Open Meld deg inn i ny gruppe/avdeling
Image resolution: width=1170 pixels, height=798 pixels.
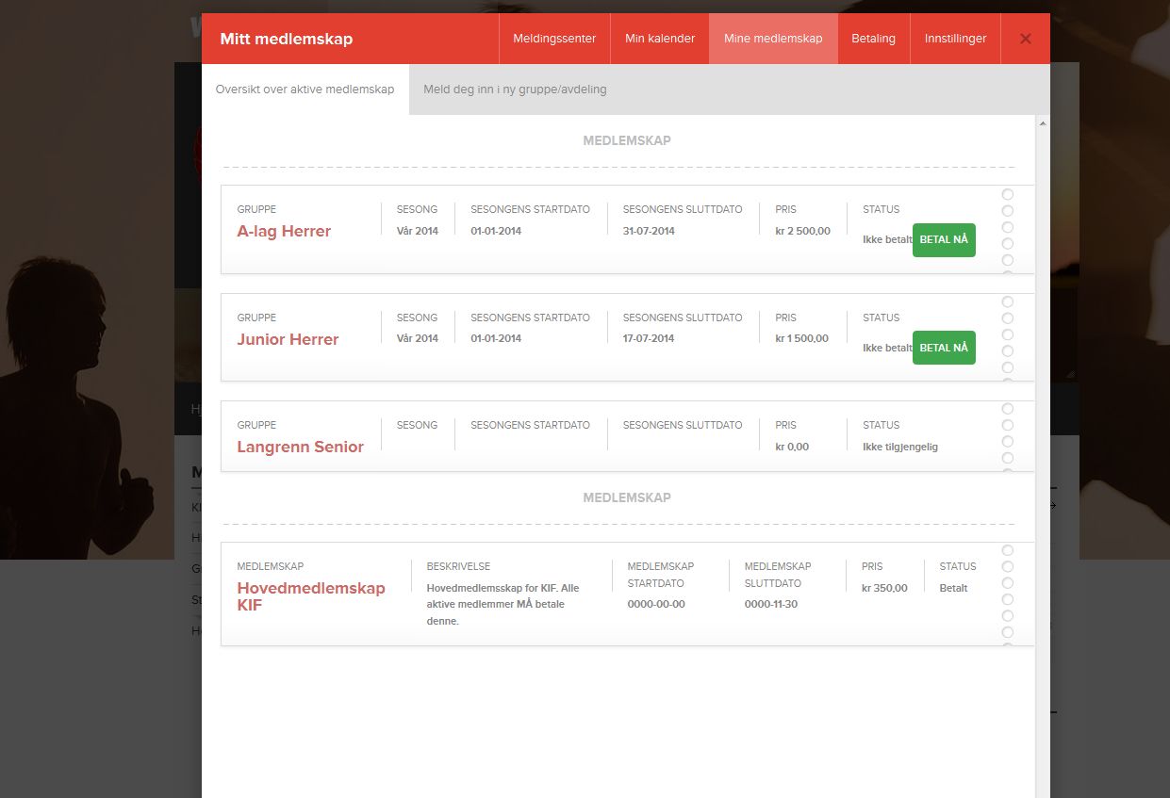pyautogui.click(x=515, y=90)
